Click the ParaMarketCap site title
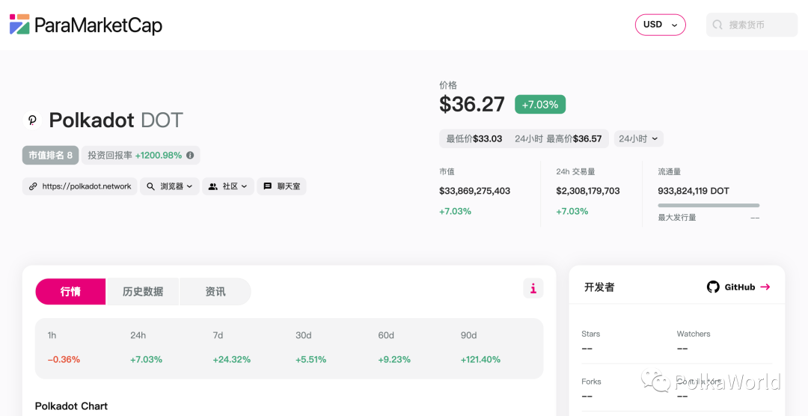The width and height of the screenshot is (808, 416). [x=99, y=25]
